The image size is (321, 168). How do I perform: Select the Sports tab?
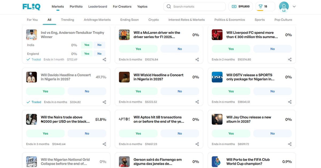(x=260, y=20)
